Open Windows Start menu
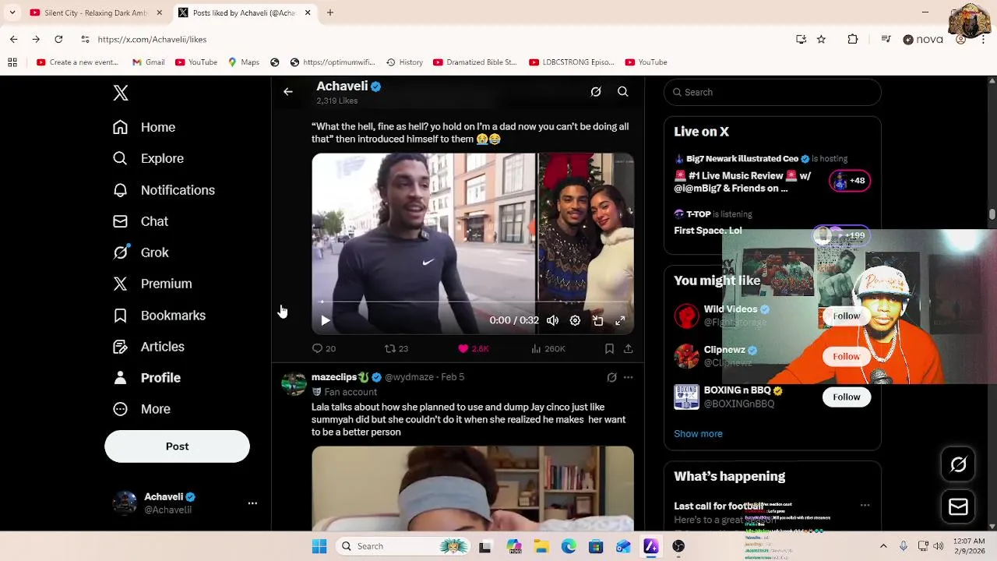Screen dimensions: 997x561 pos(319,546)
